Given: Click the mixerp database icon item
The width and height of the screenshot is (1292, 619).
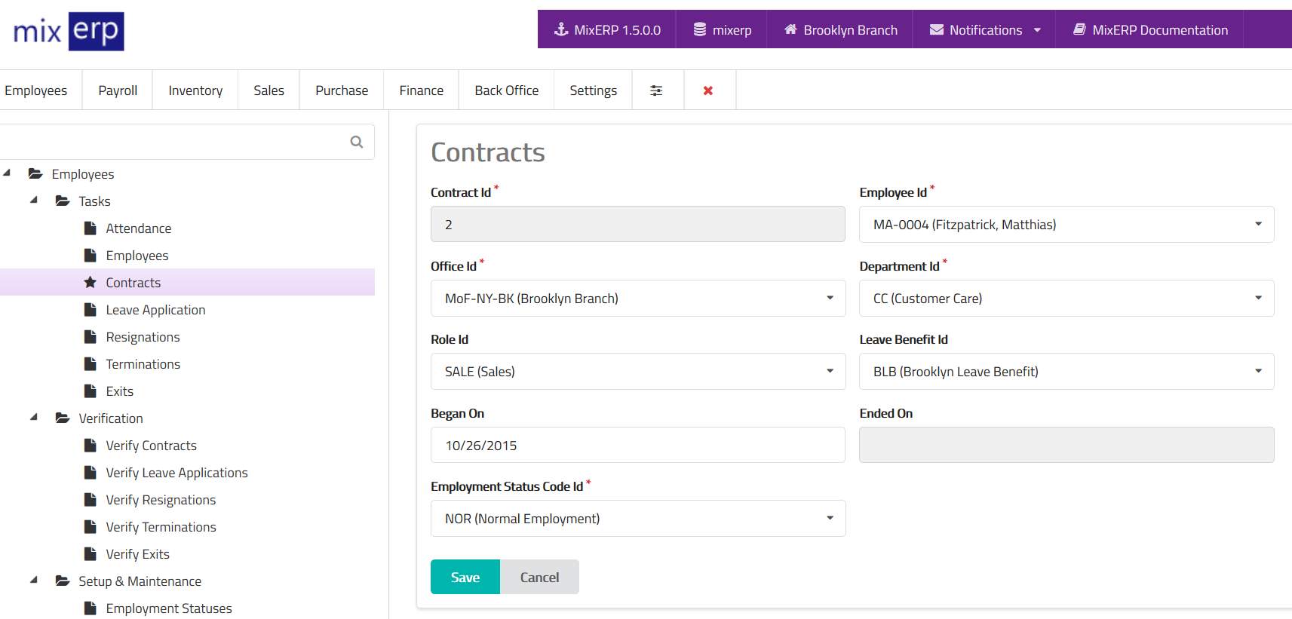Looking at the screenshot, I should tap(722, 30).
